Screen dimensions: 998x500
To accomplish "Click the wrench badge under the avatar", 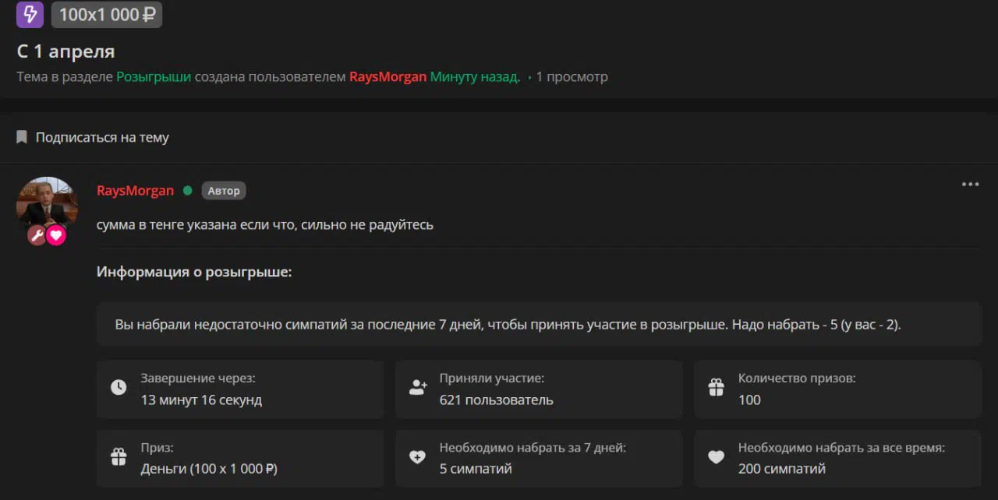I will pyautogui.click(x=37, y=235).
